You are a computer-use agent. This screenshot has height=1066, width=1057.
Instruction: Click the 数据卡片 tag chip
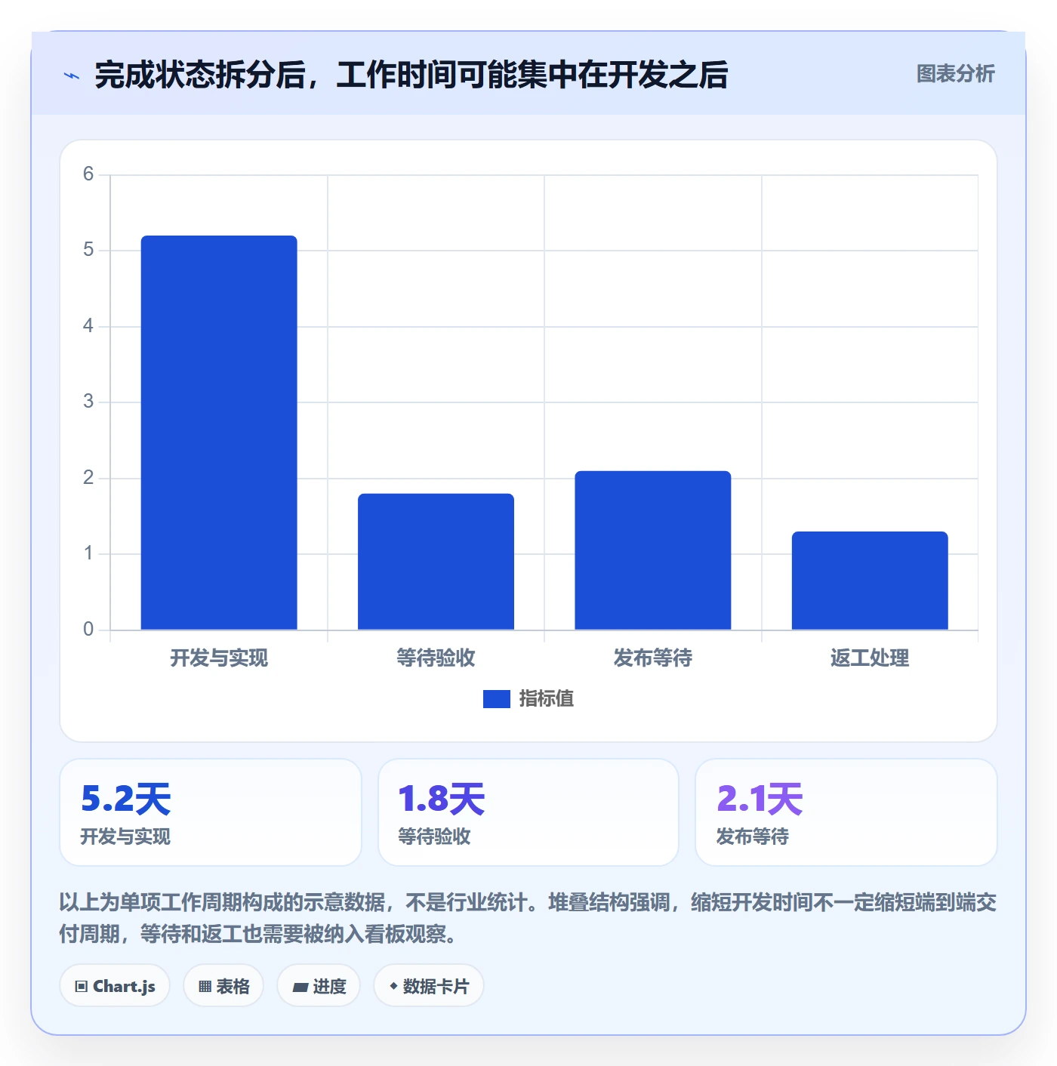(429, 986)
